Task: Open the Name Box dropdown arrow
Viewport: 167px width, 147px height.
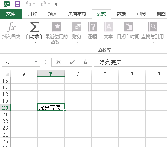Action: point(36,62)
